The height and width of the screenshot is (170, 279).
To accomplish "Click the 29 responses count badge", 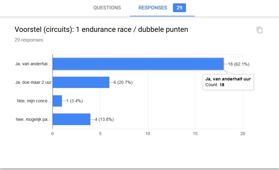I will pos(179,8).
